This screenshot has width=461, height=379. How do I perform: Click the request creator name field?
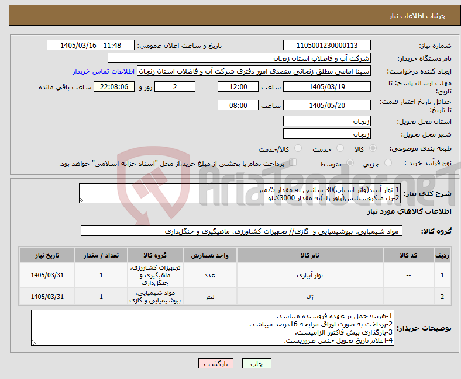pos(254,71)
